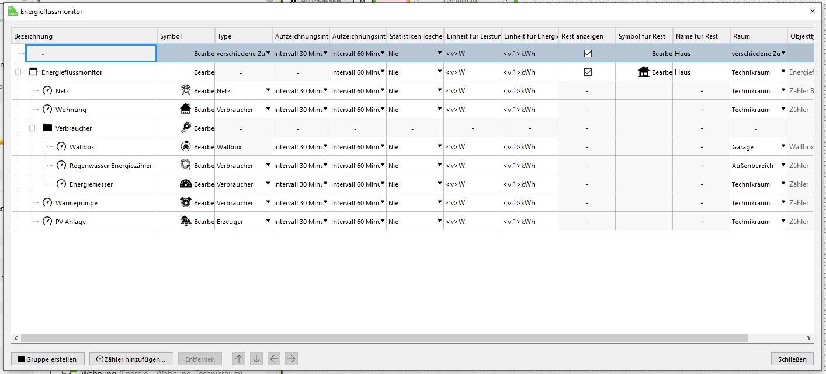Close the Energieflussmonitor dialog window

point(812,11)
